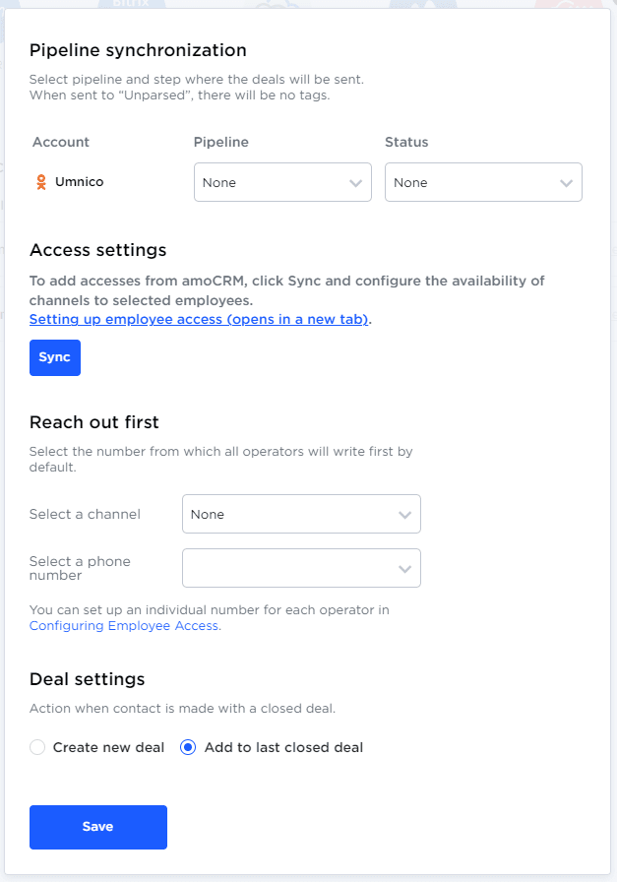Save the integration settings

click(x=98, y=827)
